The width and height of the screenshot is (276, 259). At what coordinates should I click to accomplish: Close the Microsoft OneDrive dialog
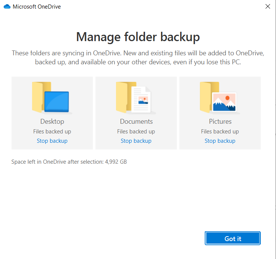[268, 6]
